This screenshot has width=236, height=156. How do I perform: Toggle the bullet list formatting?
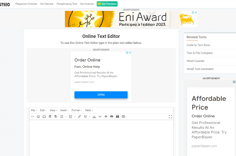click(x=71, y=117)
